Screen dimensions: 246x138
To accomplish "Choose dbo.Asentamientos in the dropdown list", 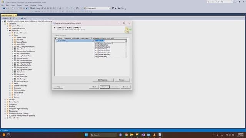I will coord(101,45).
